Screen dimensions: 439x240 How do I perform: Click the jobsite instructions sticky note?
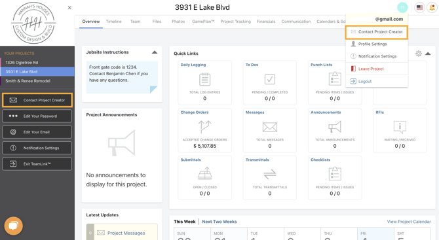122,77
